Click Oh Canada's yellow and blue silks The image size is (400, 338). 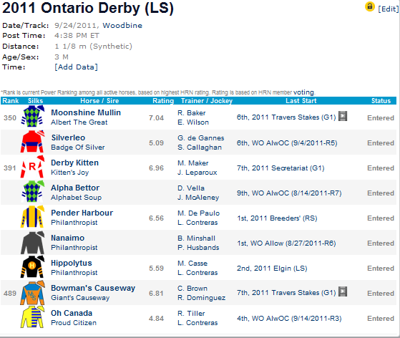(x=32, y=317)
